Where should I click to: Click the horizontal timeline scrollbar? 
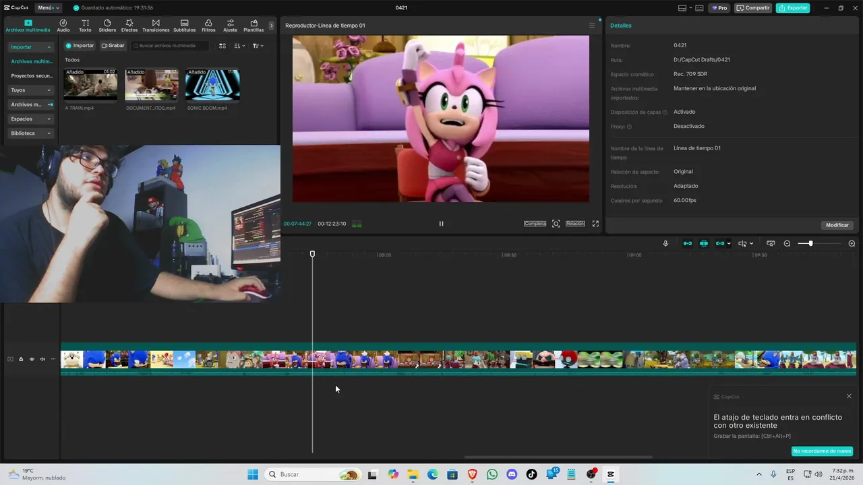(x=558, y=457)
